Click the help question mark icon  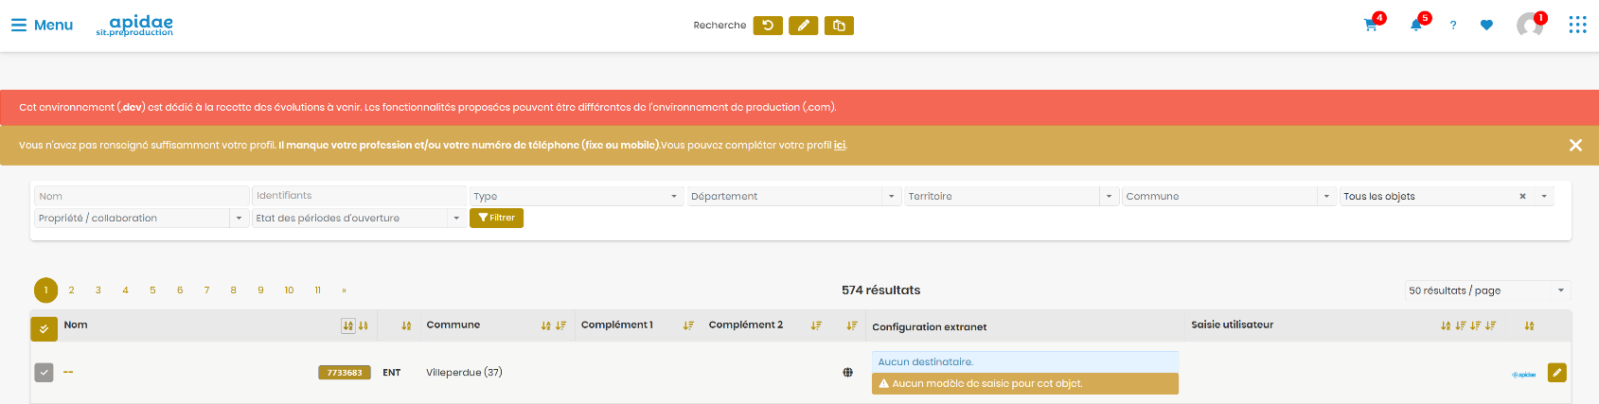1453,26
